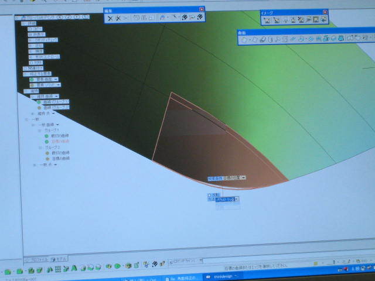Click the white blob surface icon in 曲面 toolbar
Image resolution: width=375 pixels, height=281 pixels.
click(244, 40)
